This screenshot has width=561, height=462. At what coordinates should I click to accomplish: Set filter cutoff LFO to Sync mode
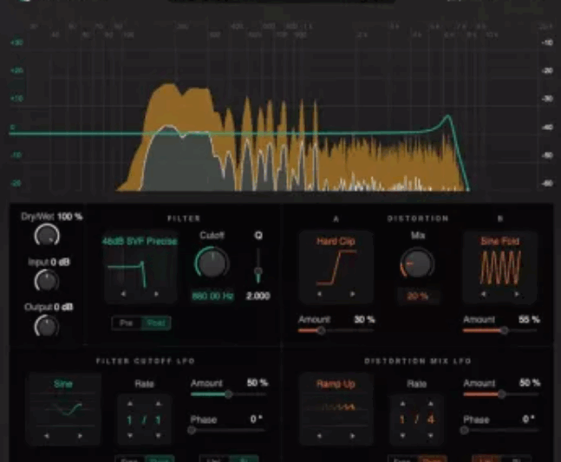click(160, 459)
